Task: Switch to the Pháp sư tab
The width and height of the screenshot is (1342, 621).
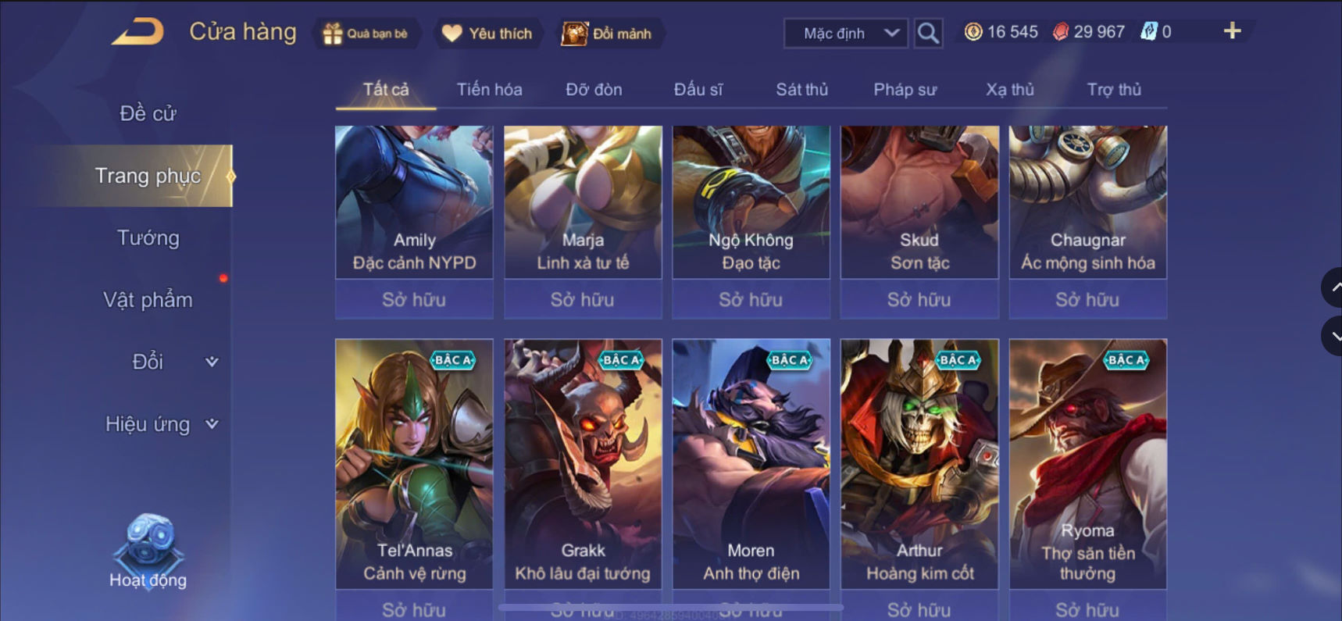Action: click(x=905, y=90)
